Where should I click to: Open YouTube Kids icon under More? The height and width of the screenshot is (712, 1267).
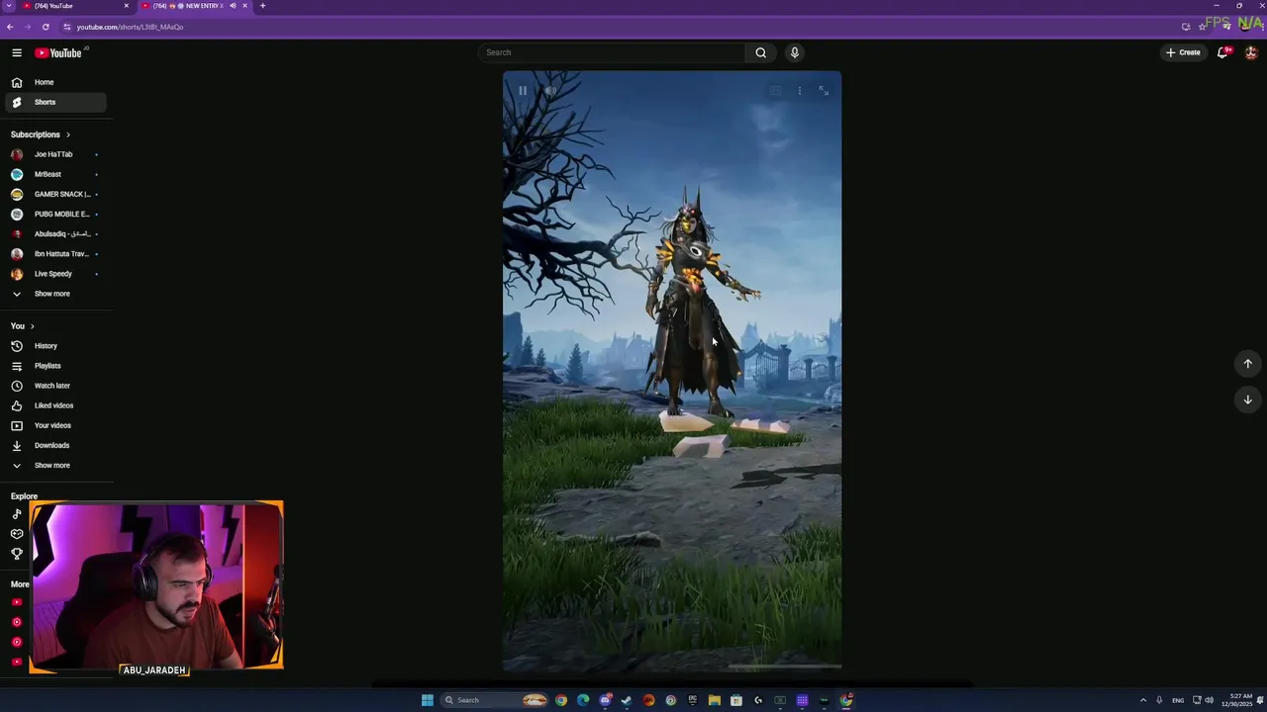17,662
